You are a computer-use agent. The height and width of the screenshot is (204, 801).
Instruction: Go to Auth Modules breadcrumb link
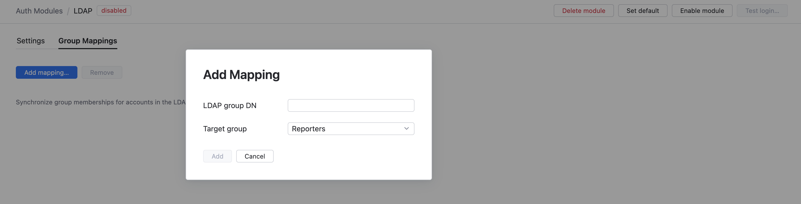(39, 11)
